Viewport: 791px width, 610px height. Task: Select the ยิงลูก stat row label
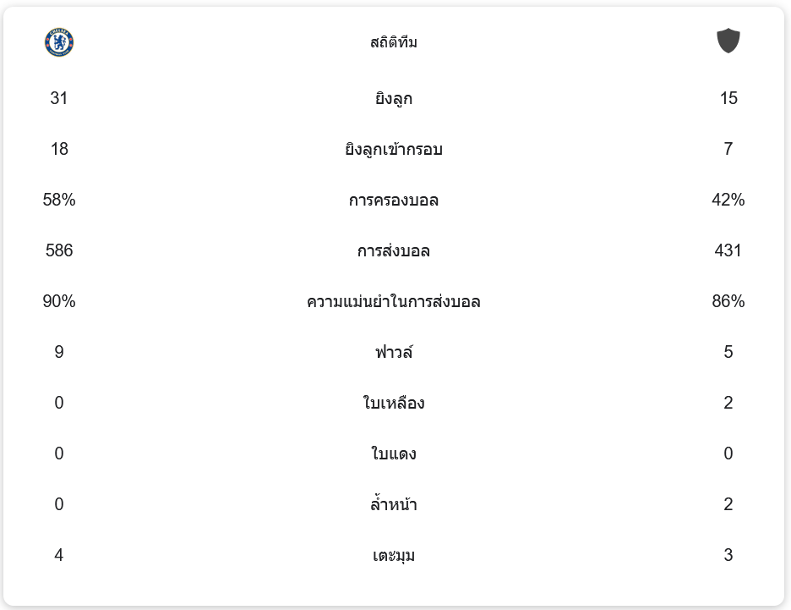[x=394, y=99]
